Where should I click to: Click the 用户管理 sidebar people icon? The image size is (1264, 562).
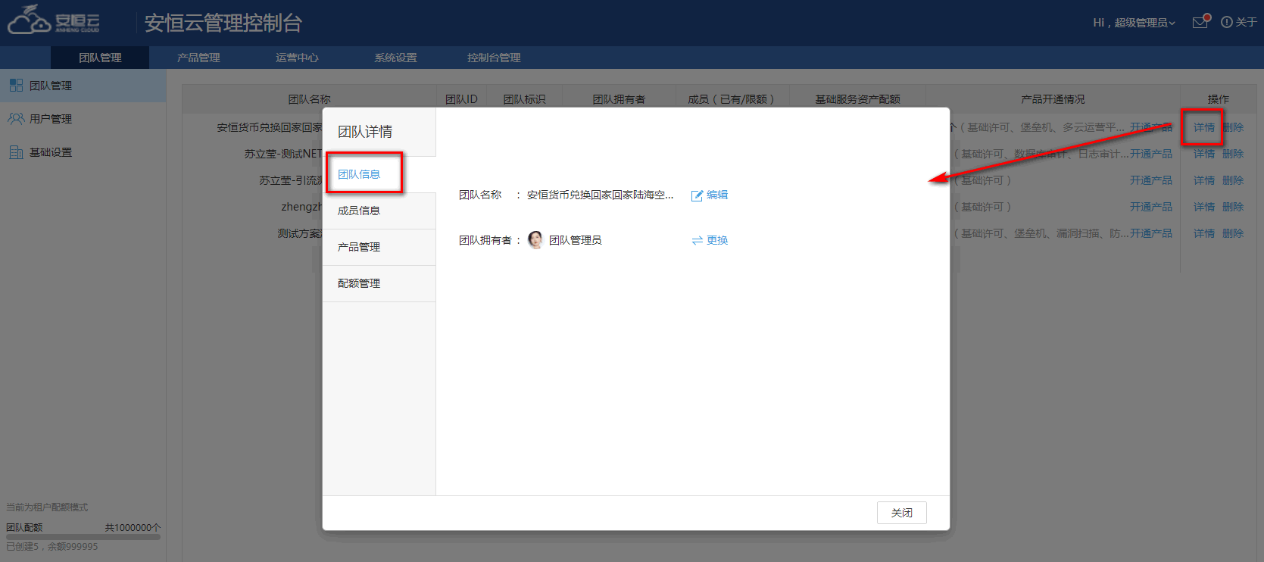pos(16,119)
